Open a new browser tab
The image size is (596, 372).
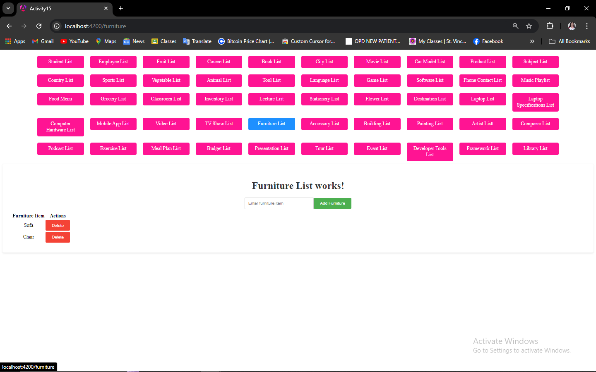pyautogui.click(x=121, y=8)
